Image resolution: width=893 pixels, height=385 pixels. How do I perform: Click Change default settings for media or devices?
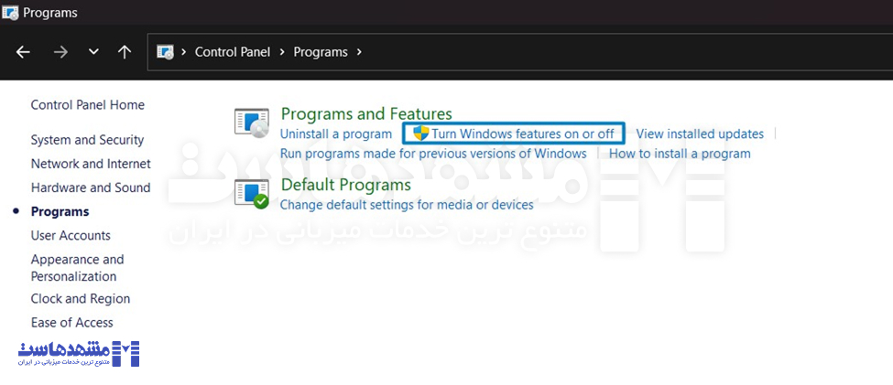(x=407, y=205)
